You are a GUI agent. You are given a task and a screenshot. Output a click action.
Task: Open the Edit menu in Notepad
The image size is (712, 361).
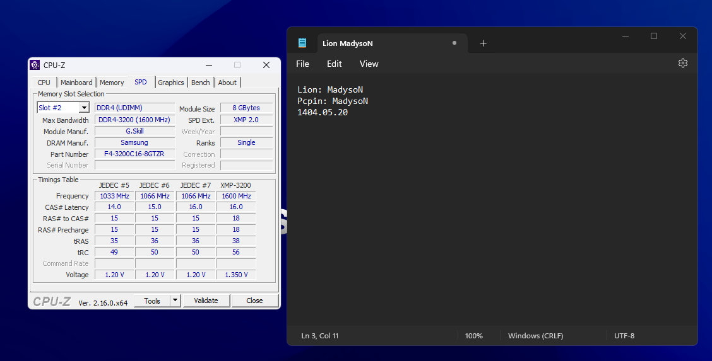pos(334,64)
